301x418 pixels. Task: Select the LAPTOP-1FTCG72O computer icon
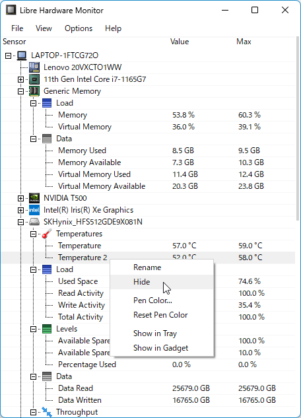click(22, 55)
